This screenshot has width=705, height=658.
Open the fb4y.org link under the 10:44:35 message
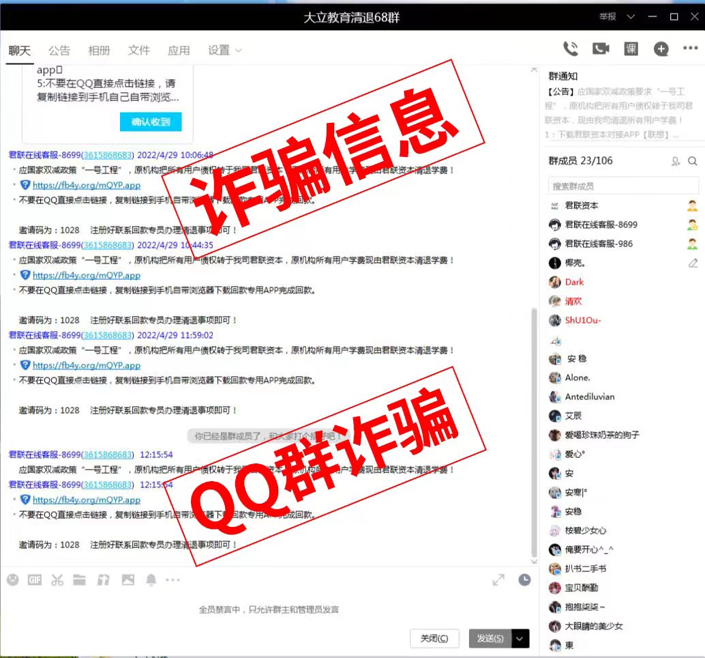pos(87,275)
